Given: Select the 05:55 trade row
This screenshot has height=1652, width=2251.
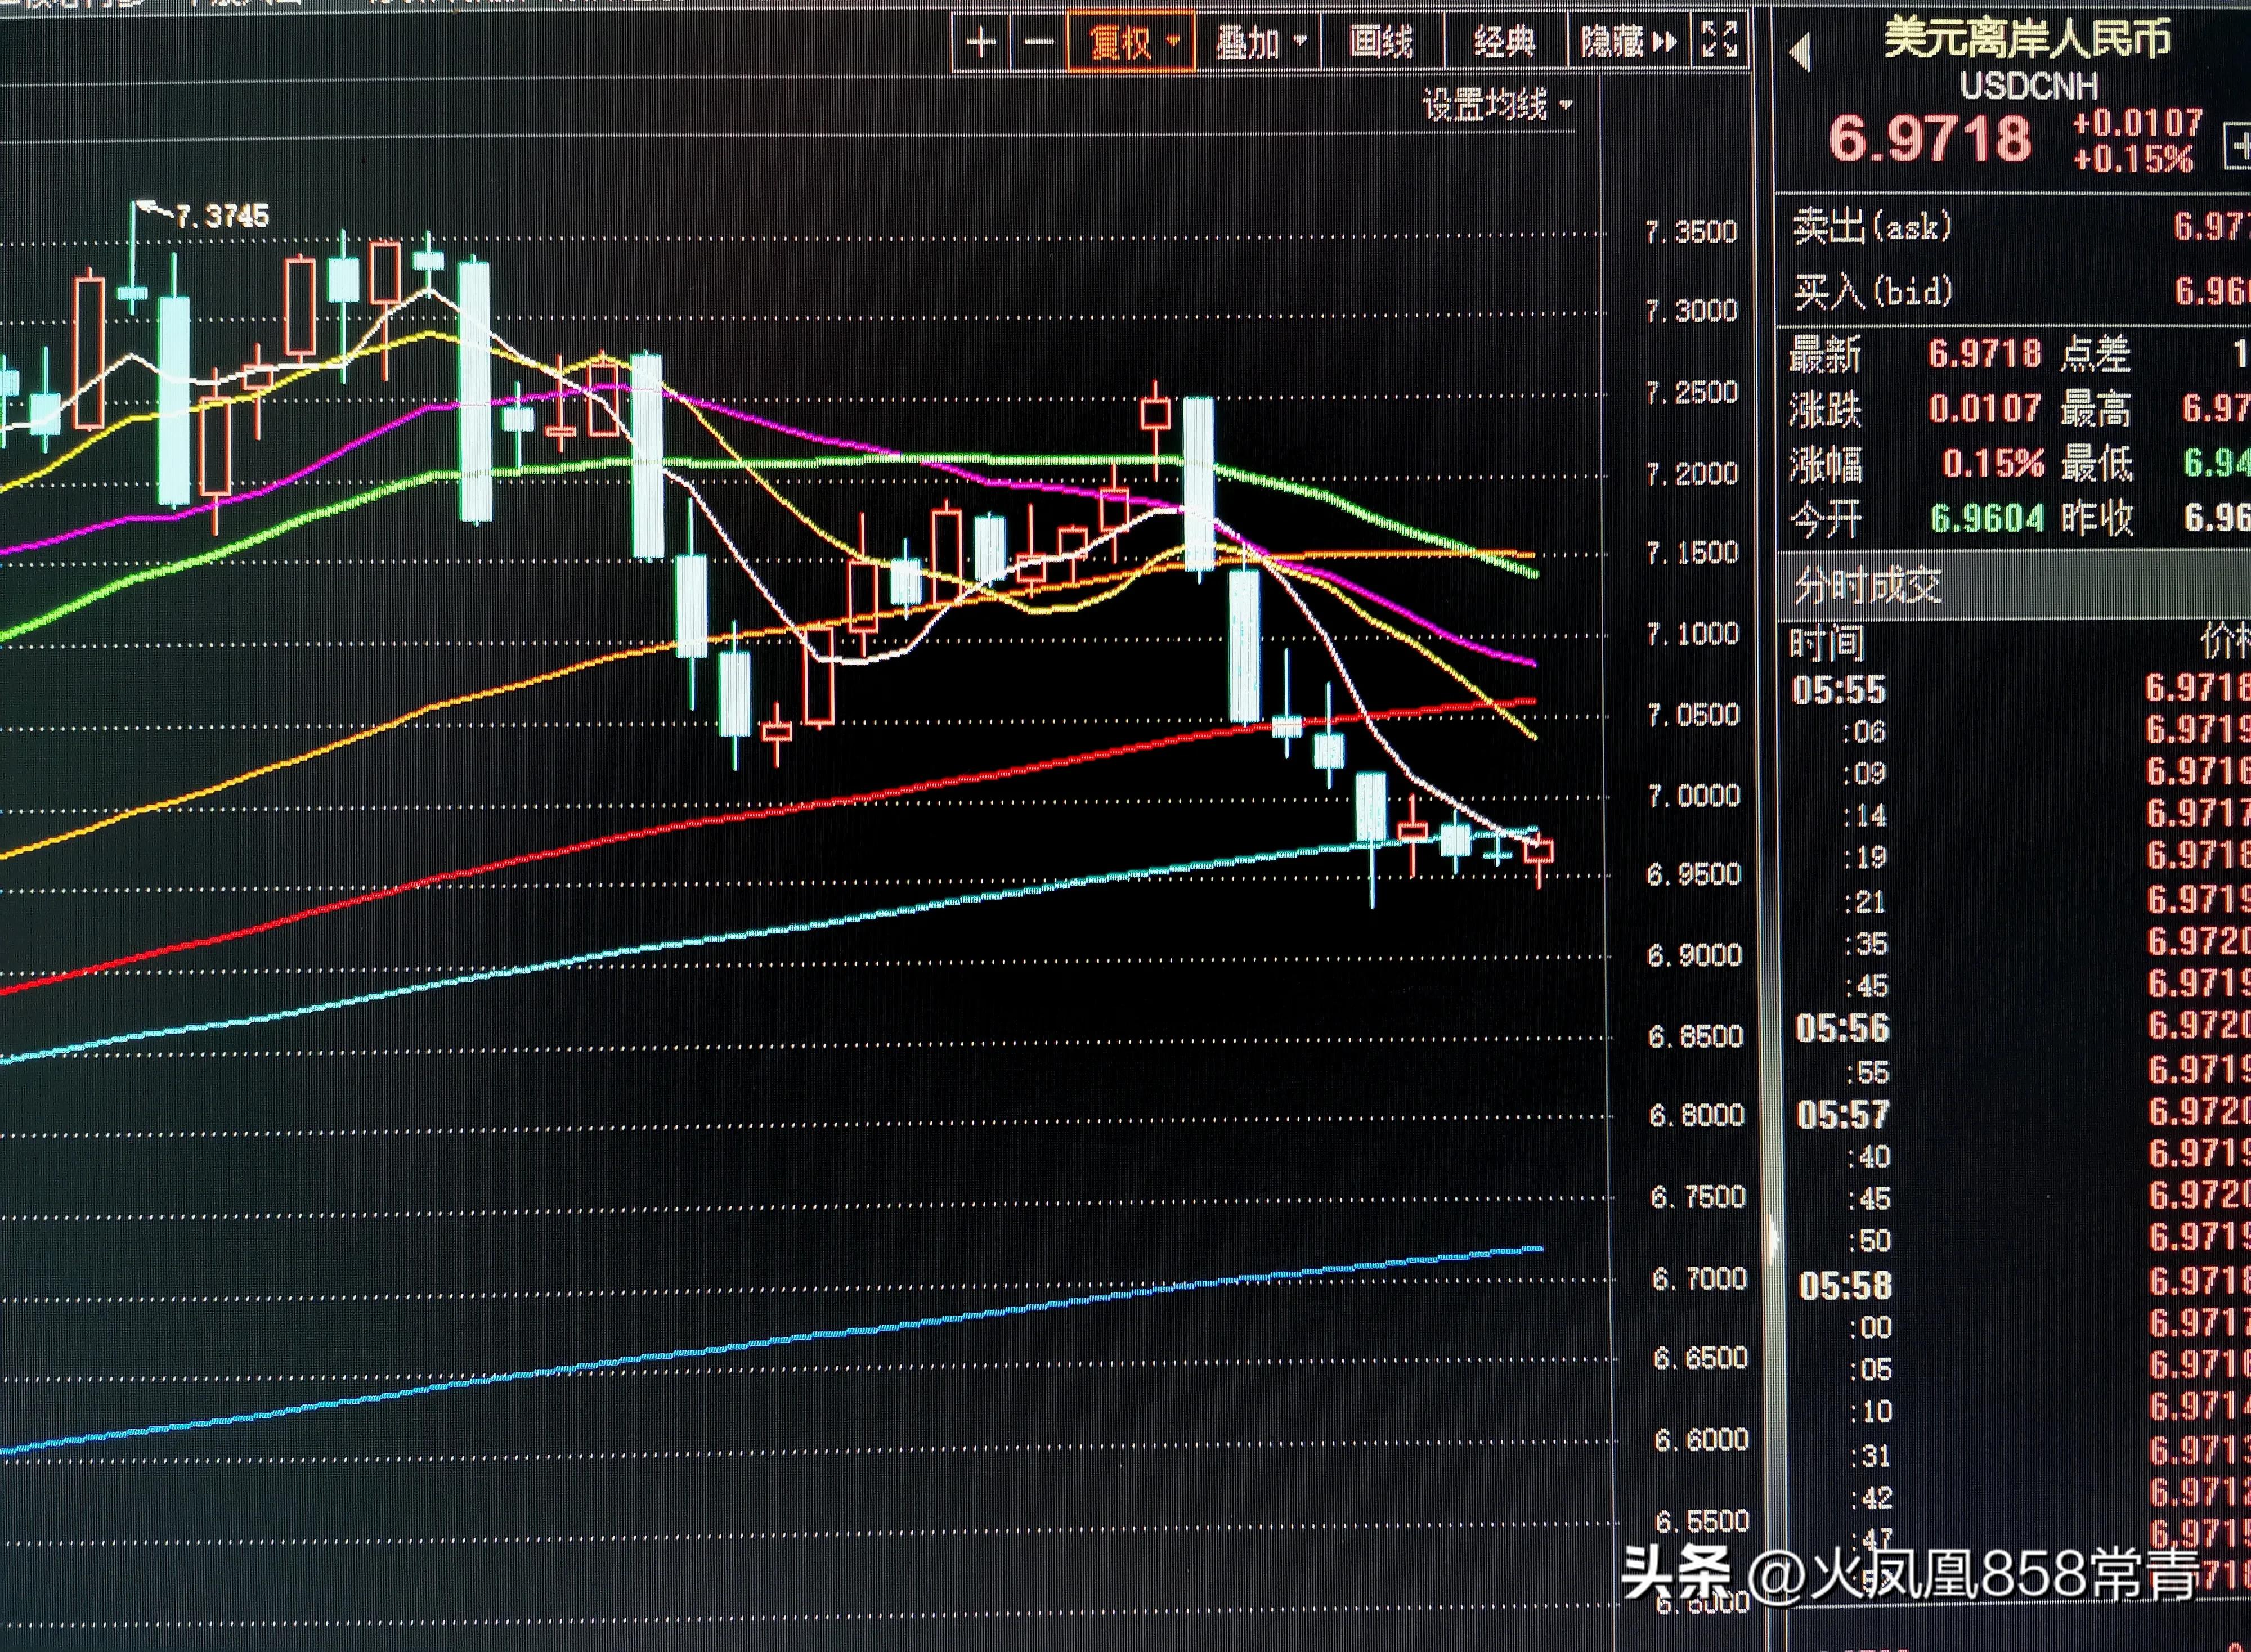Looking at the screenshot, I should 1838,689.
